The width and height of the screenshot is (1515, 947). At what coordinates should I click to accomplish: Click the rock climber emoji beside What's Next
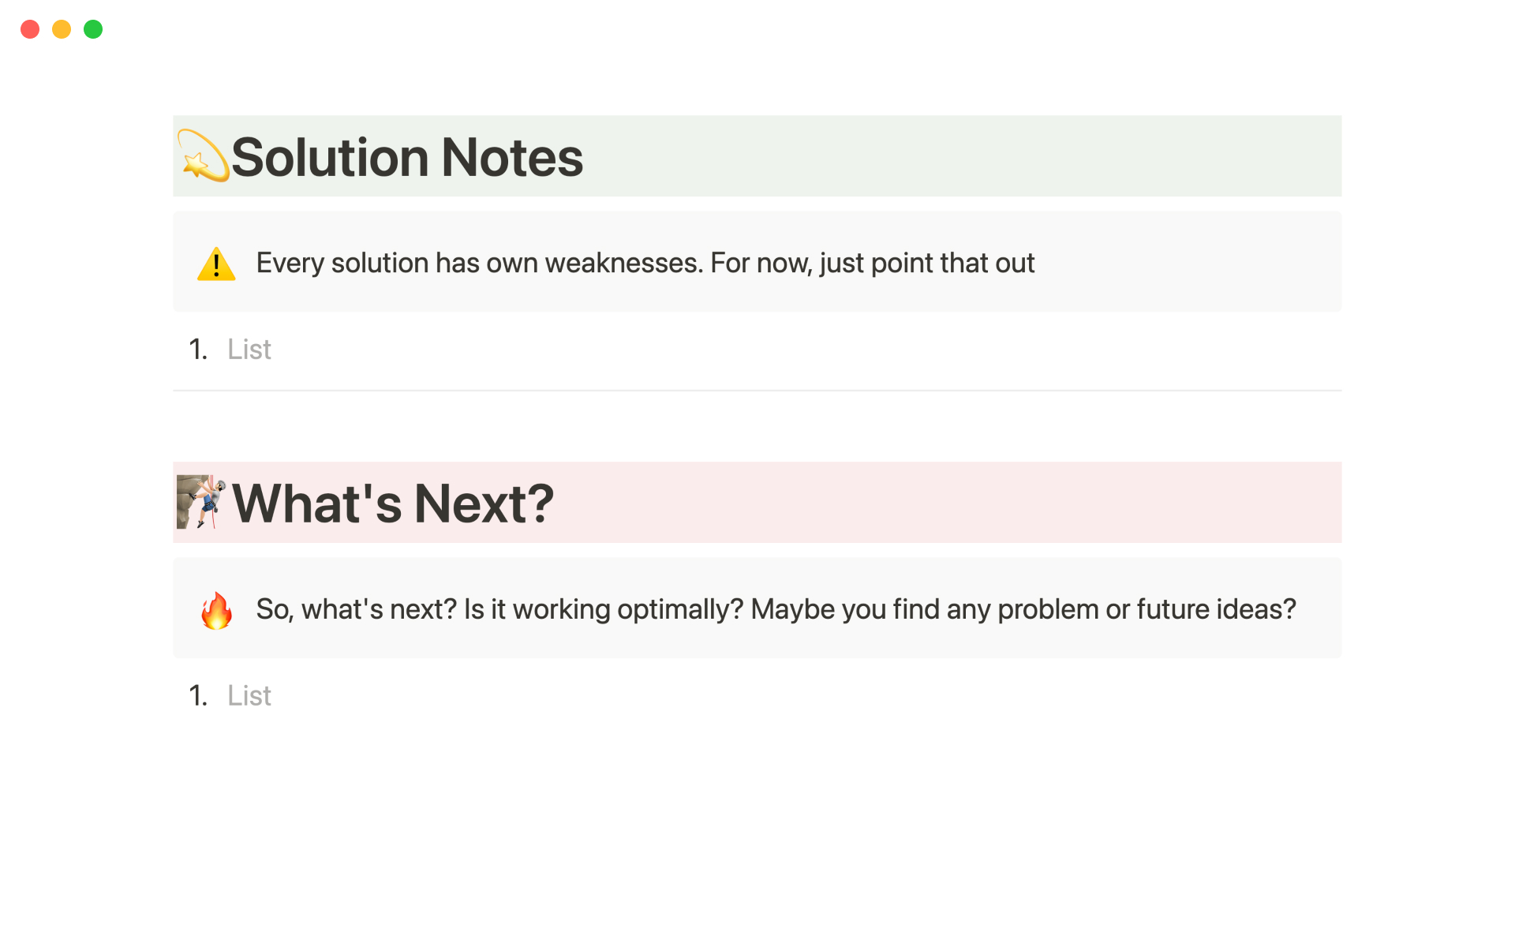[x=201, y=502]
